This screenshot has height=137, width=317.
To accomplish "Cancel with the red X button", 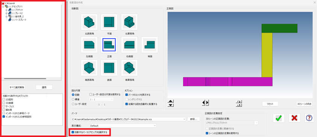I will pos(294,118).
